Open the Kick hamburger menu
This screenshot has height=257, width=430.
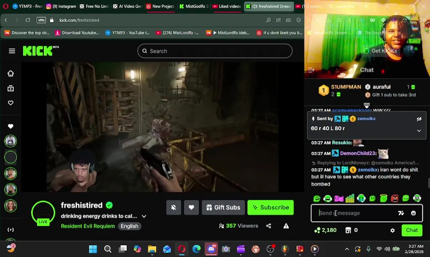(12, 51)
